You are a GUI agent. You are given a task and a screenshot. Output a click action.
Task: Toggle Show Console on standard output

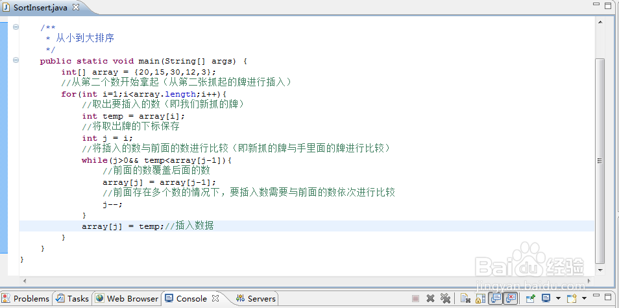[x=495, y=298]
